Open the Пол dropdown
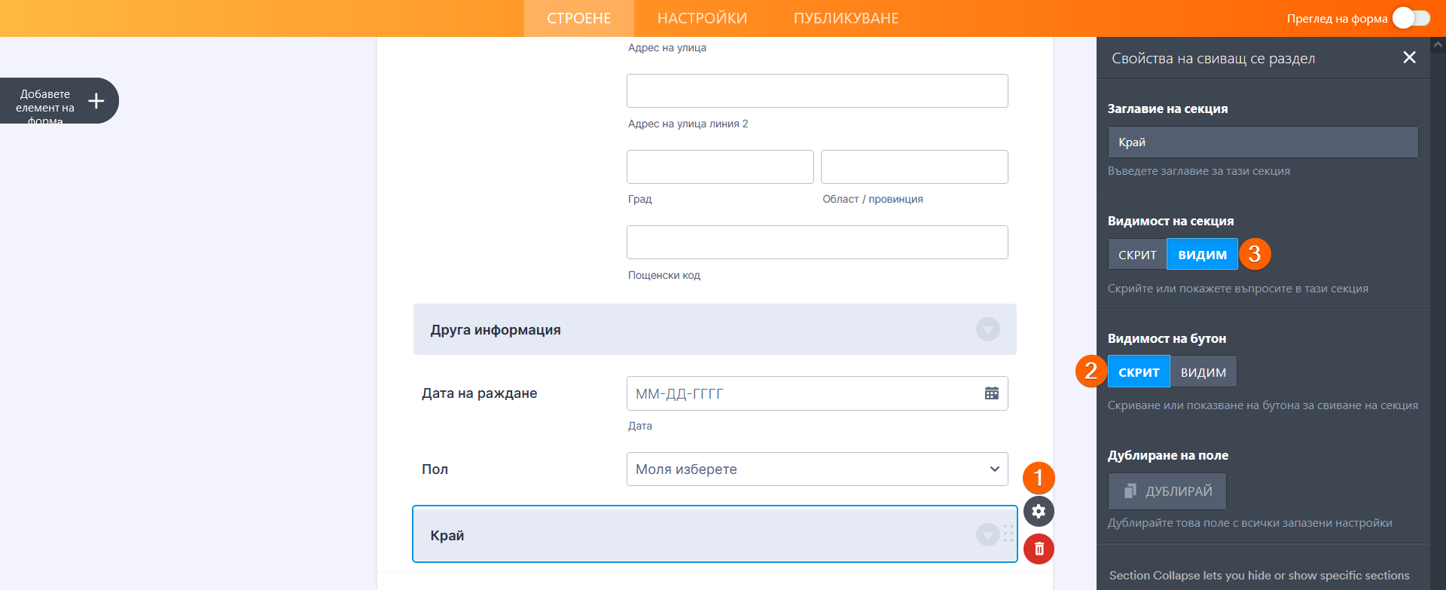This screenshot has width=1446, height=590. click(817, 469)
